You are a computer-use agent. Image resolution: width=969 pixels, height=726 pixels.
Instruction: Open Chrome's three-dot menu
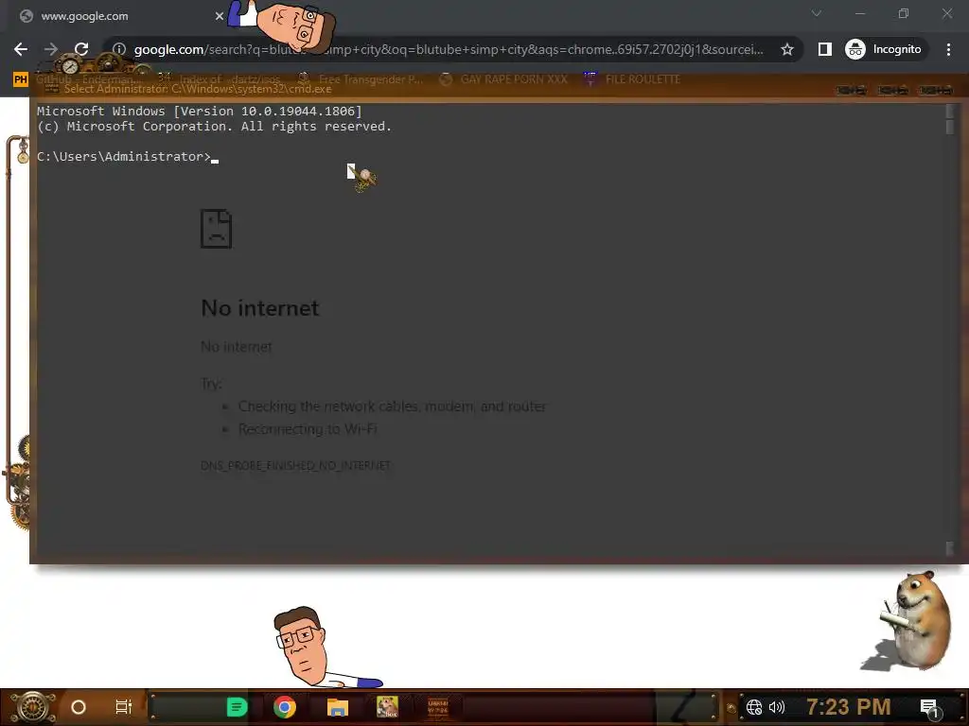[x=948, y=49]
